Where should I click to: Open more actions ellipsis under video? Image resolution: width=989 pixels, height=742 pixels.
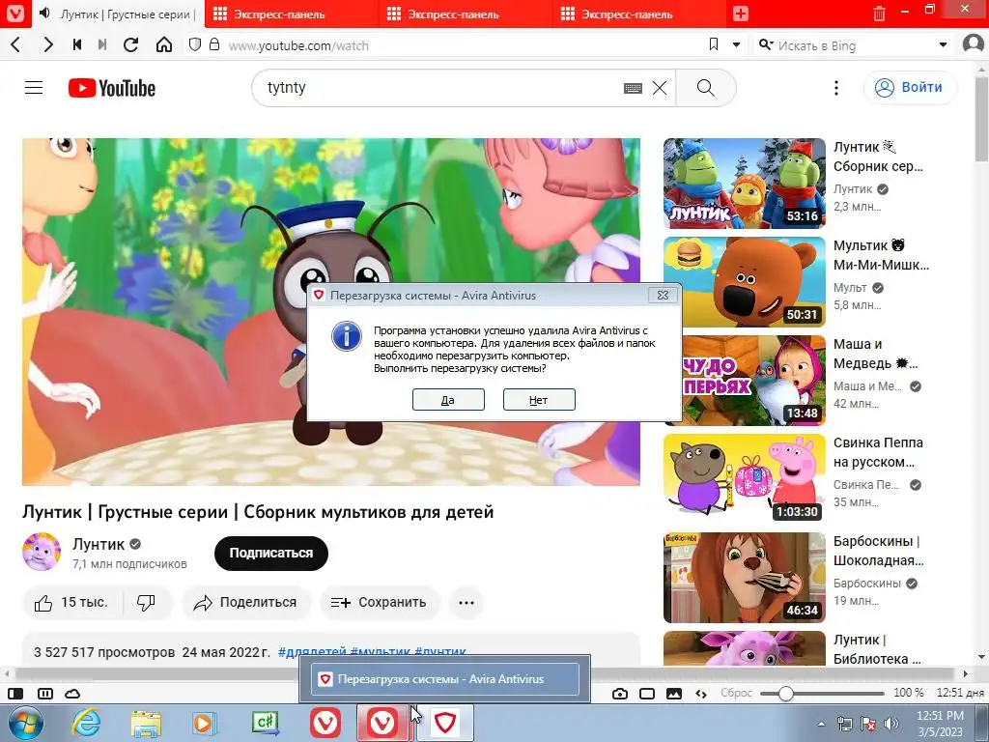(466, 603)
